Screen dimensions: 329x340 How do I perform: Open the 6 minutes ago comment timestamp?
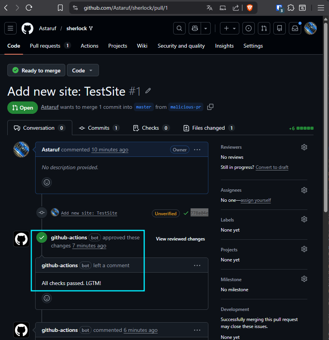140,330
